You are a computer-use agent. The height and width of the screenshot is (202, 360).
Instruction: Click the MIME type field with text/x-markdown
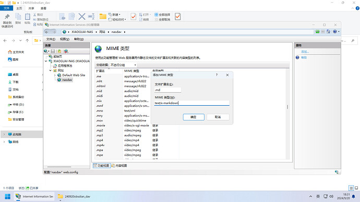[x=191, y=103]
